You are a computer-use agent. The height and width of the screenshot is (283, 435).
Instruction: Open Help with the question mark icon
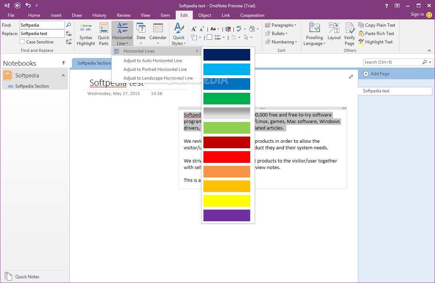tap(387, 5)
